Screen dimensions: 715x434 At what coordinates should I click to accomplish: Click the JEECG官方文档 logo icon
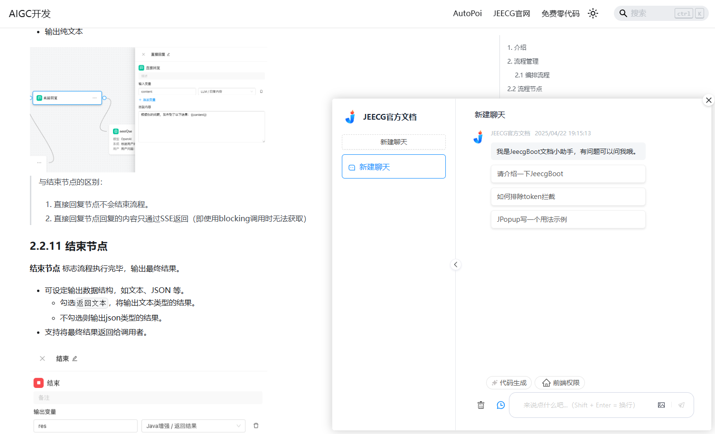pos(350,117)
